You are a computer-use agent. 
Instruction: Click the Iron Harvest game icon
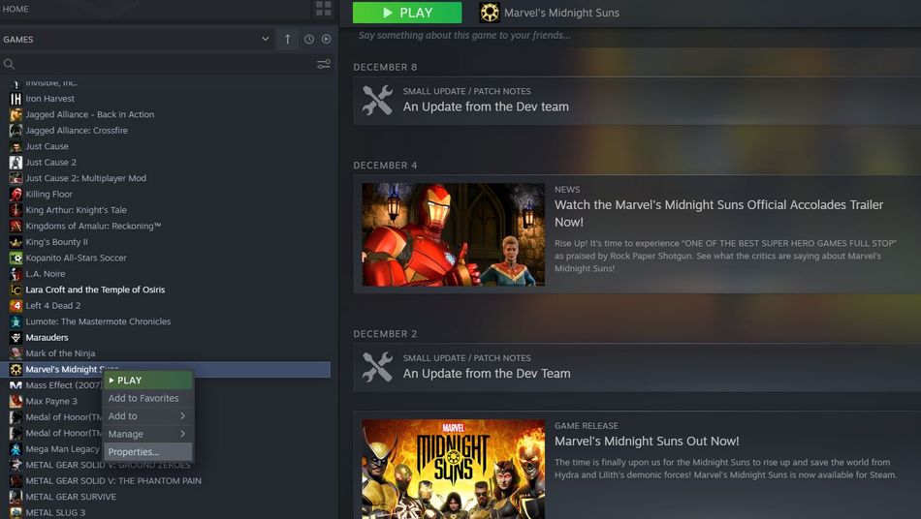point(16,99)
